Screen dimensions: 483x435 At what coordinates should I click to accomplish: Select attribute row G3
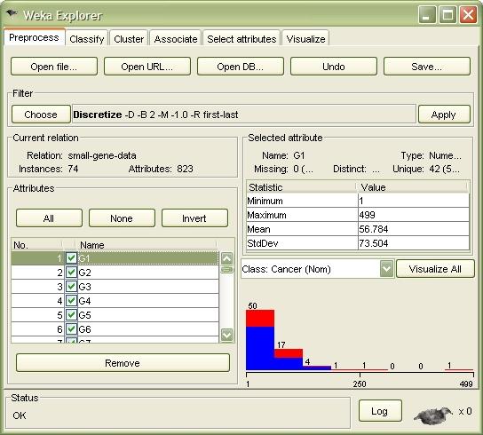coord(115,287)
